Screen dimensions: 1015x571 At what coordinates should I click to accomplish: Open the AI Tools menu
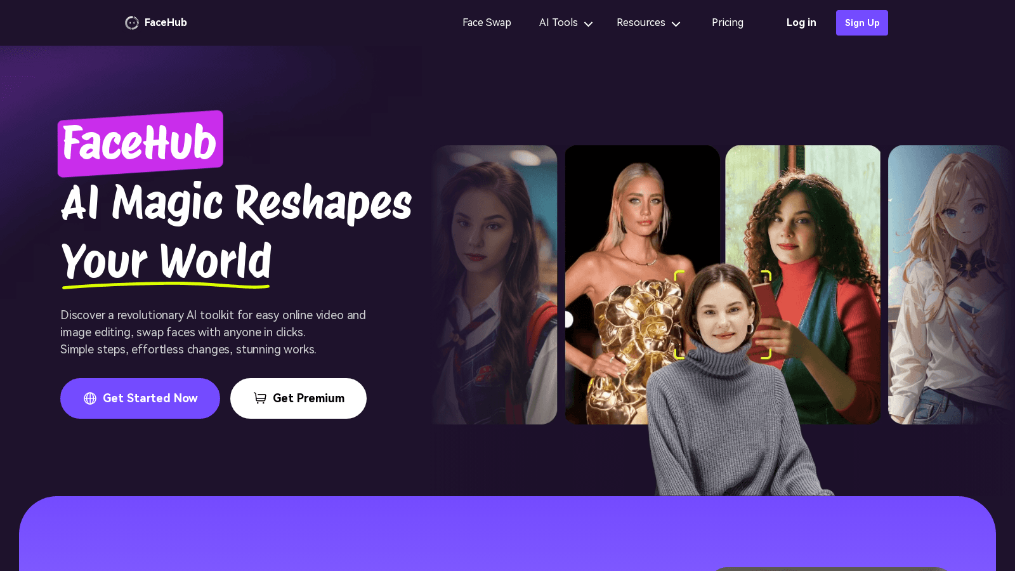point(558,23)
